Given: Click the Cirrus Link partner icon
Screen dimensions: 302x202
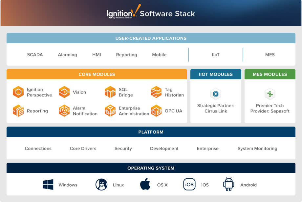Looking at the screenshot, I should 216,94.
